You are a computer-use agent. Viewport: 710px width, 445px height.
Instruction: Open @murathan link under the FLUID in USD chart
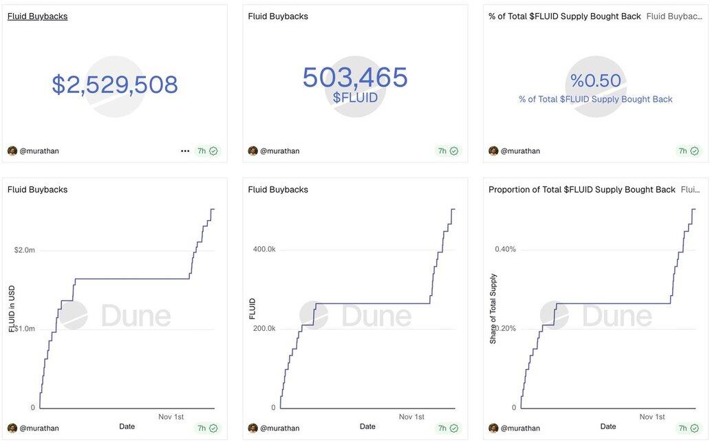tap(39, 428)
